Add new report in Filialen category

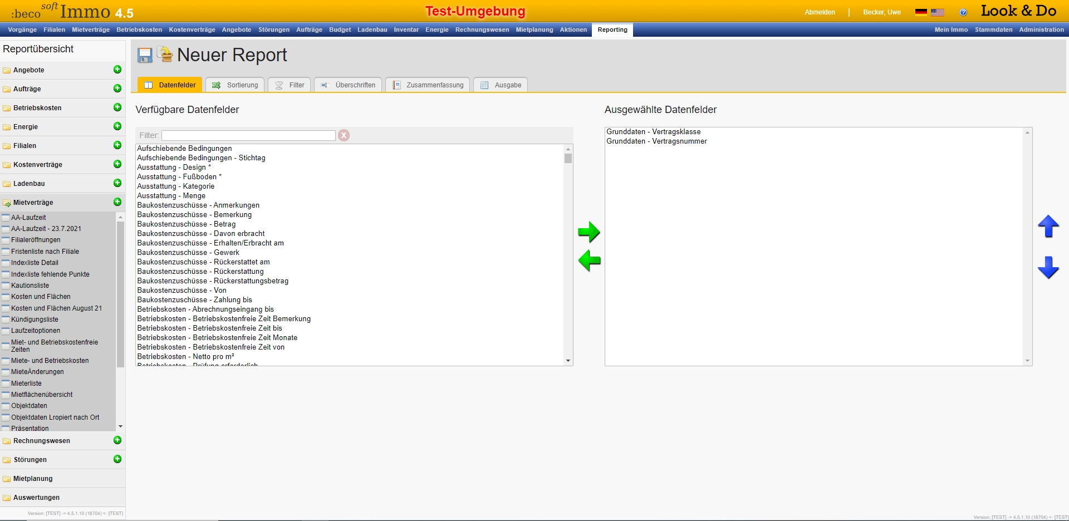coord(117,145)
